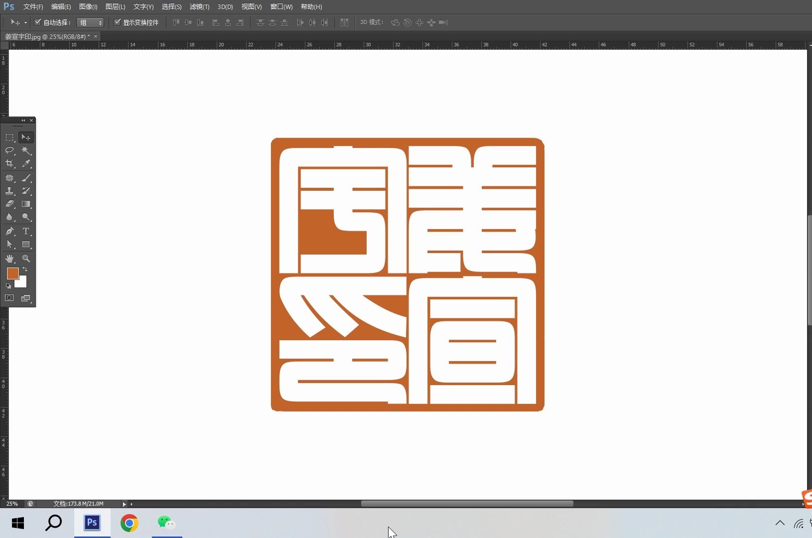Click the Auto-Align Layers icon
The height and width of the screenshot is (538, 812).
(344, 22)
